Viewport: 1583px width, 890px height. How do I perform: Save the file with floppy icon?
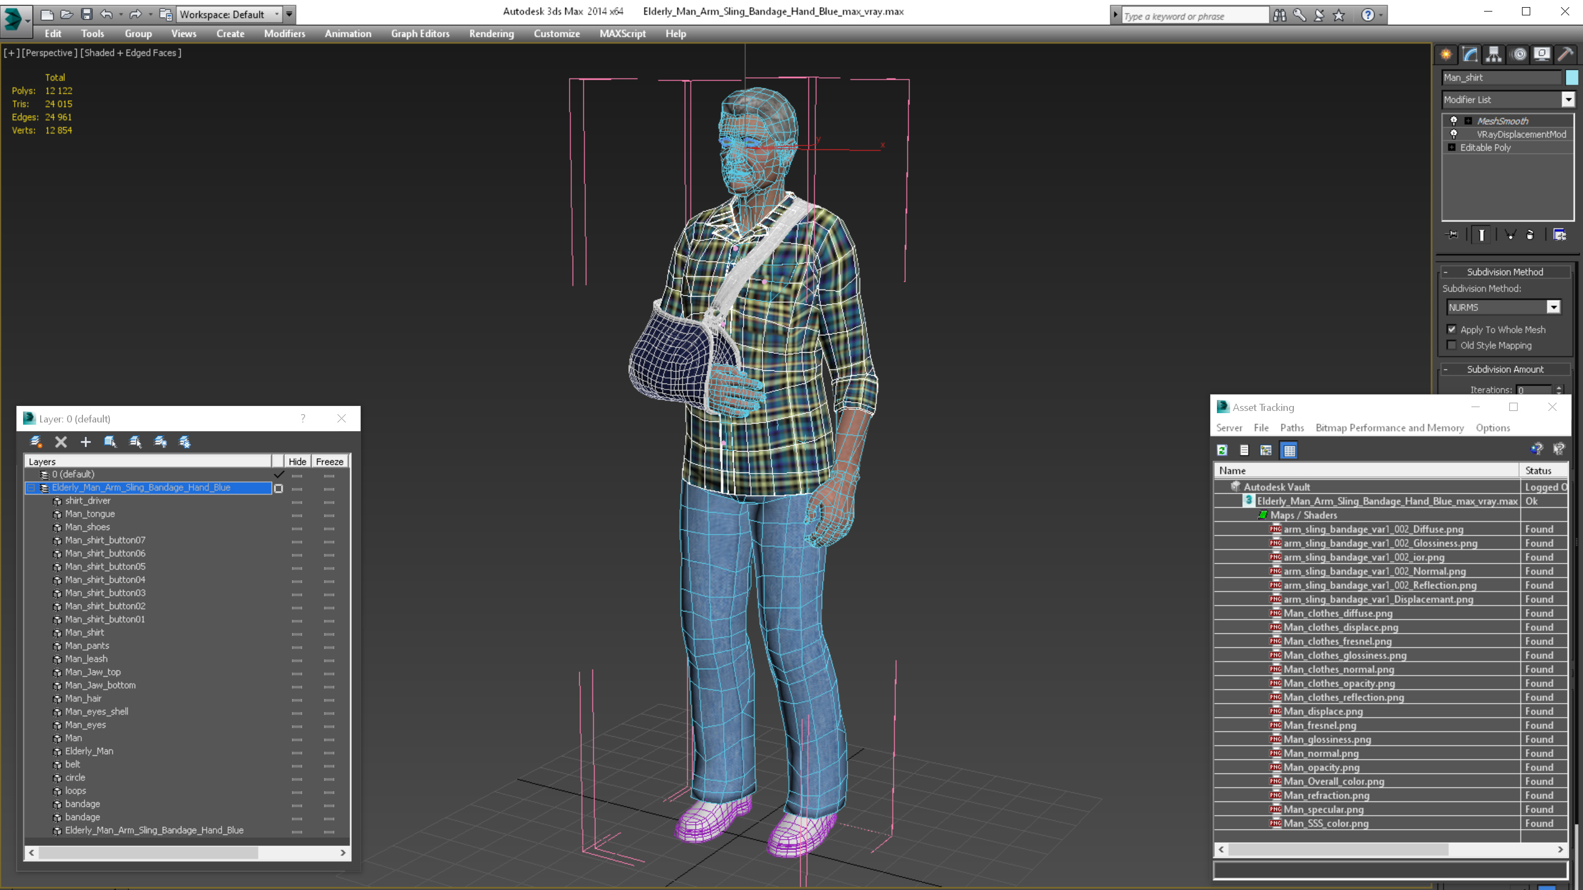click(x=87, y=14)
